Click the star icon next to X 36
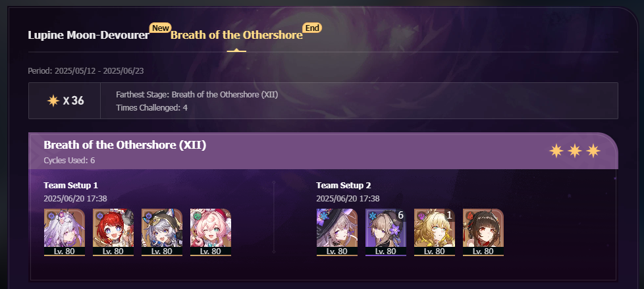The width and height of the screenshot is (644, 289). pyautogui.click(x=53, y=101)
